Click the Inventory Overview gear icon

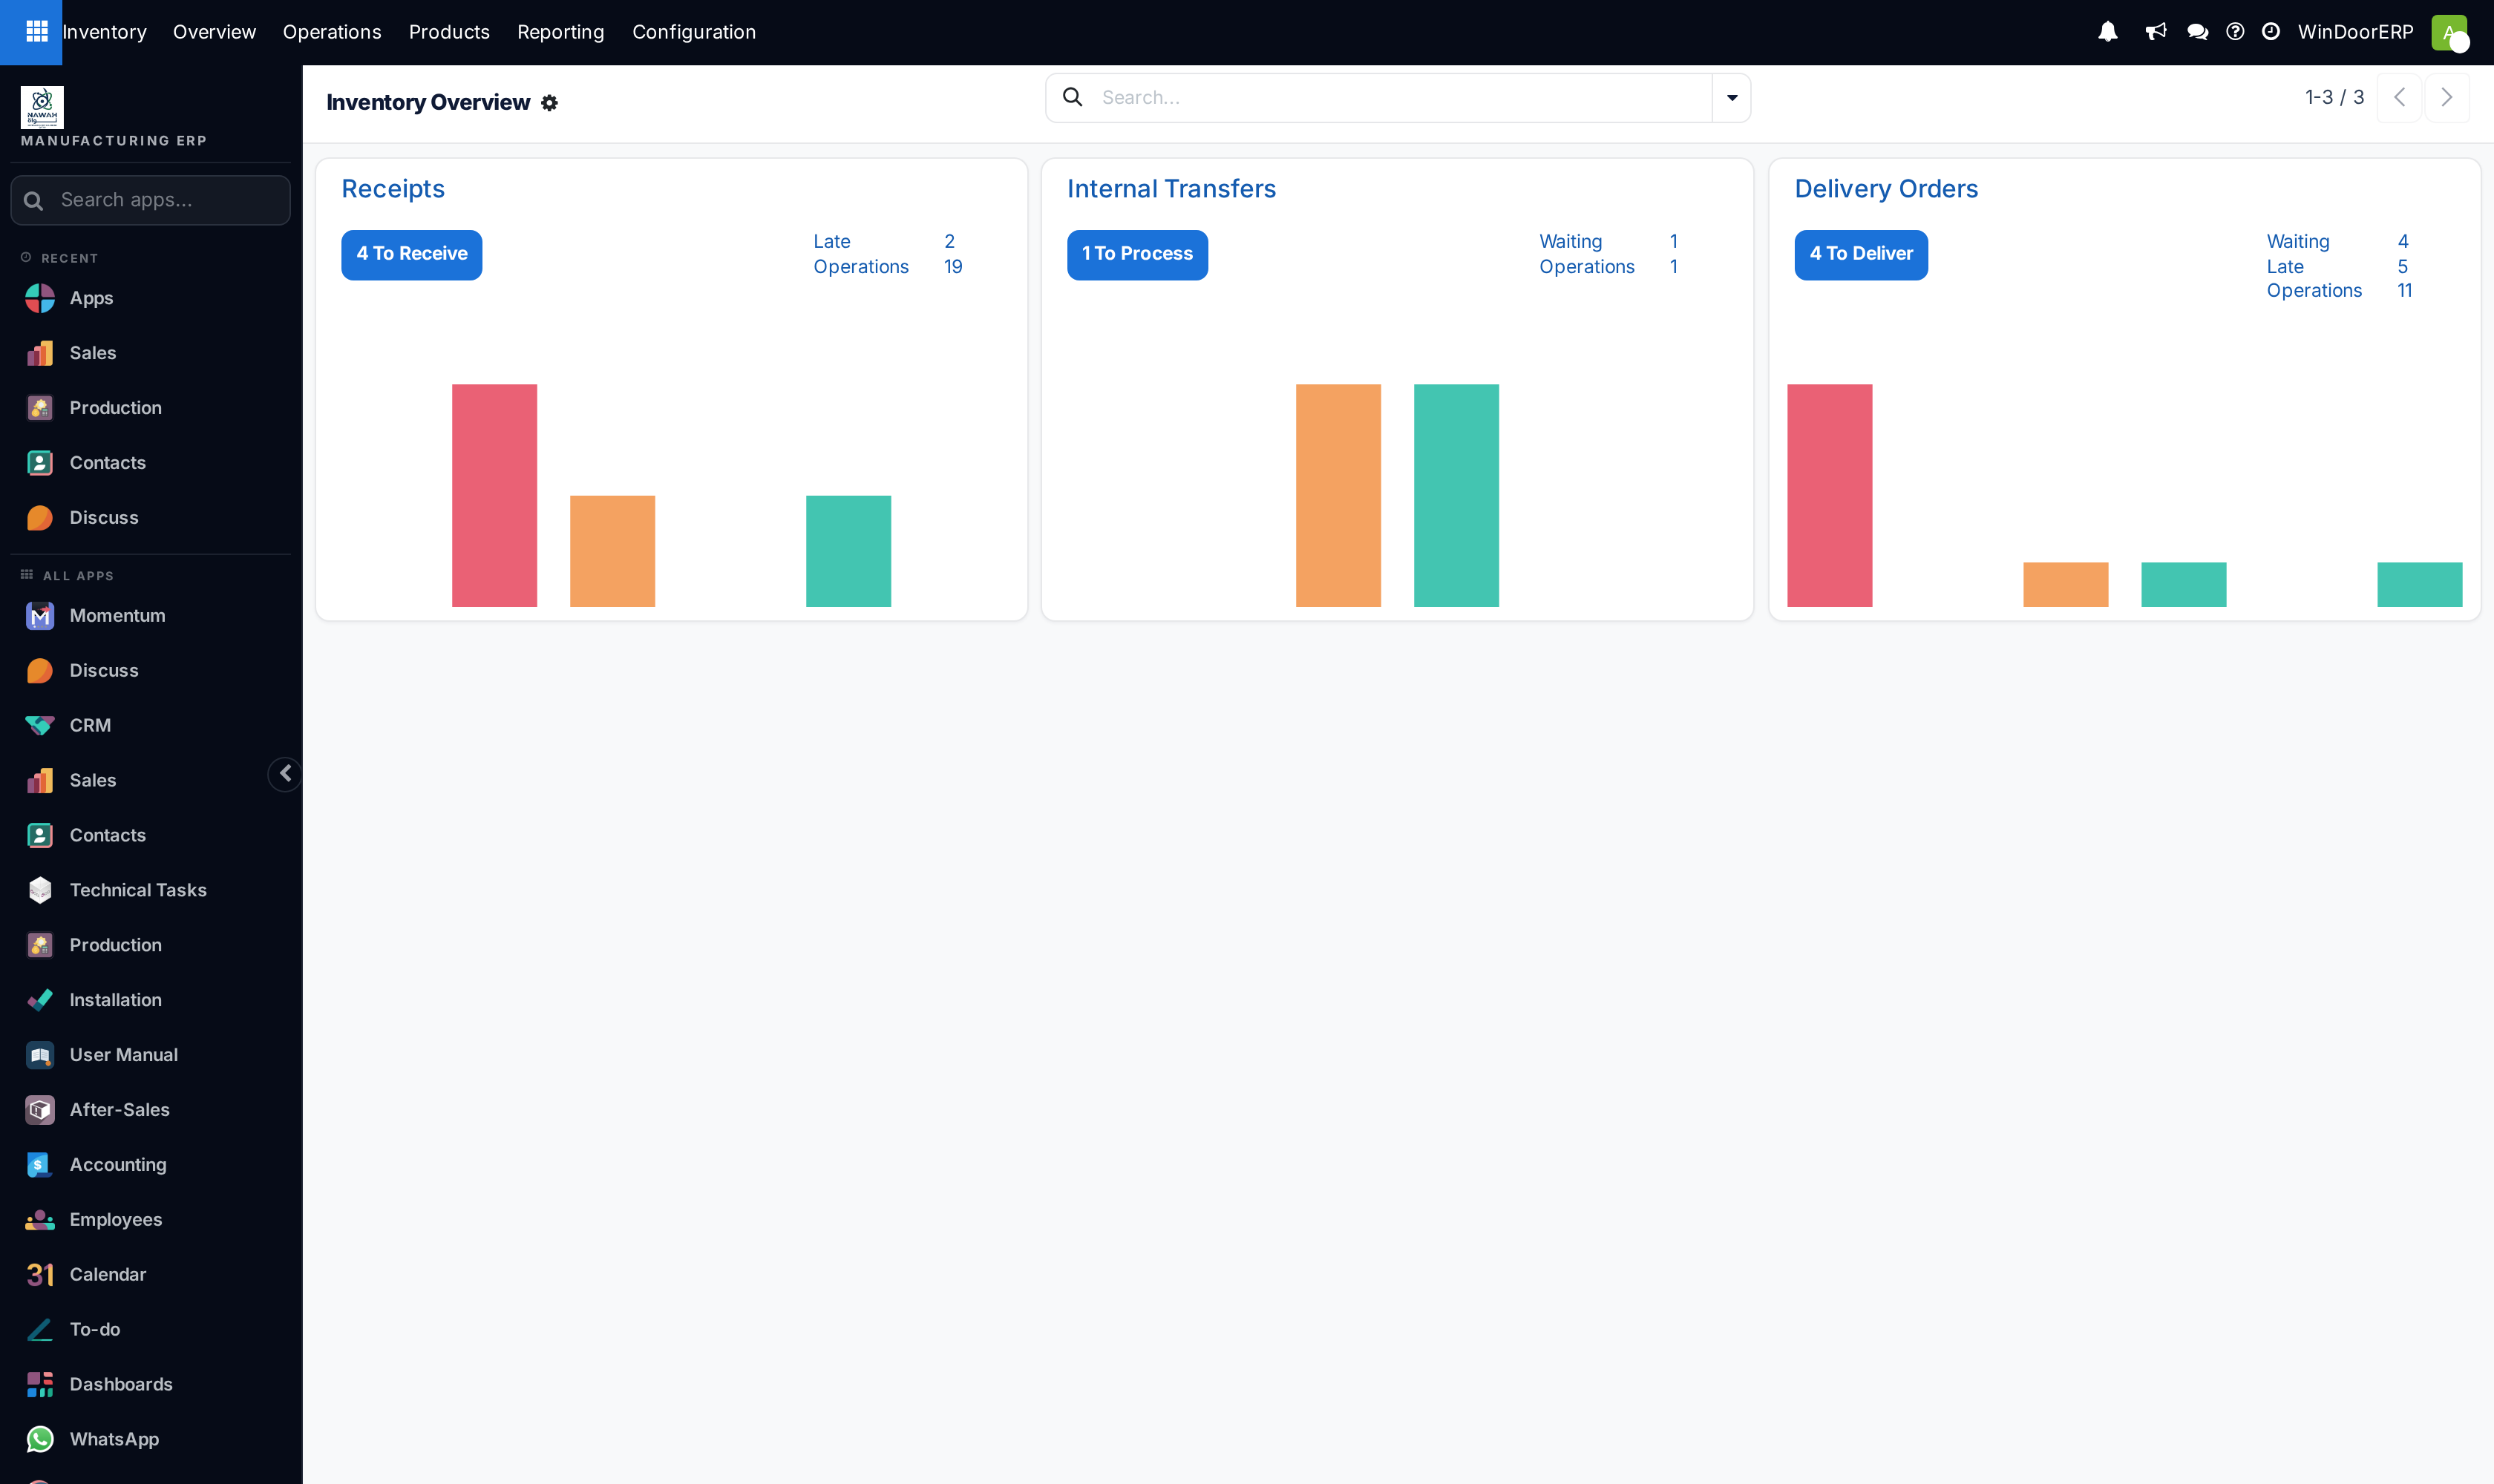coord(549,103)
